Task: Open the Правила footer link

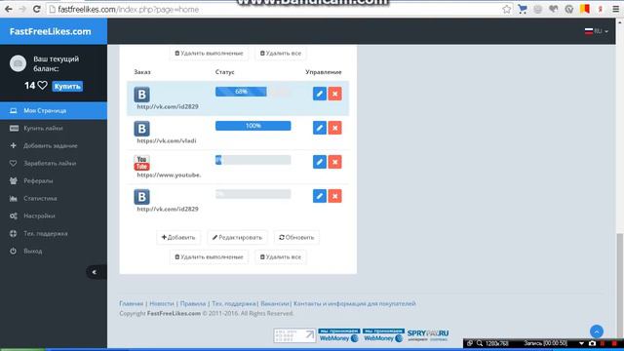Action: pyautogui.click(x=193, y=303)
